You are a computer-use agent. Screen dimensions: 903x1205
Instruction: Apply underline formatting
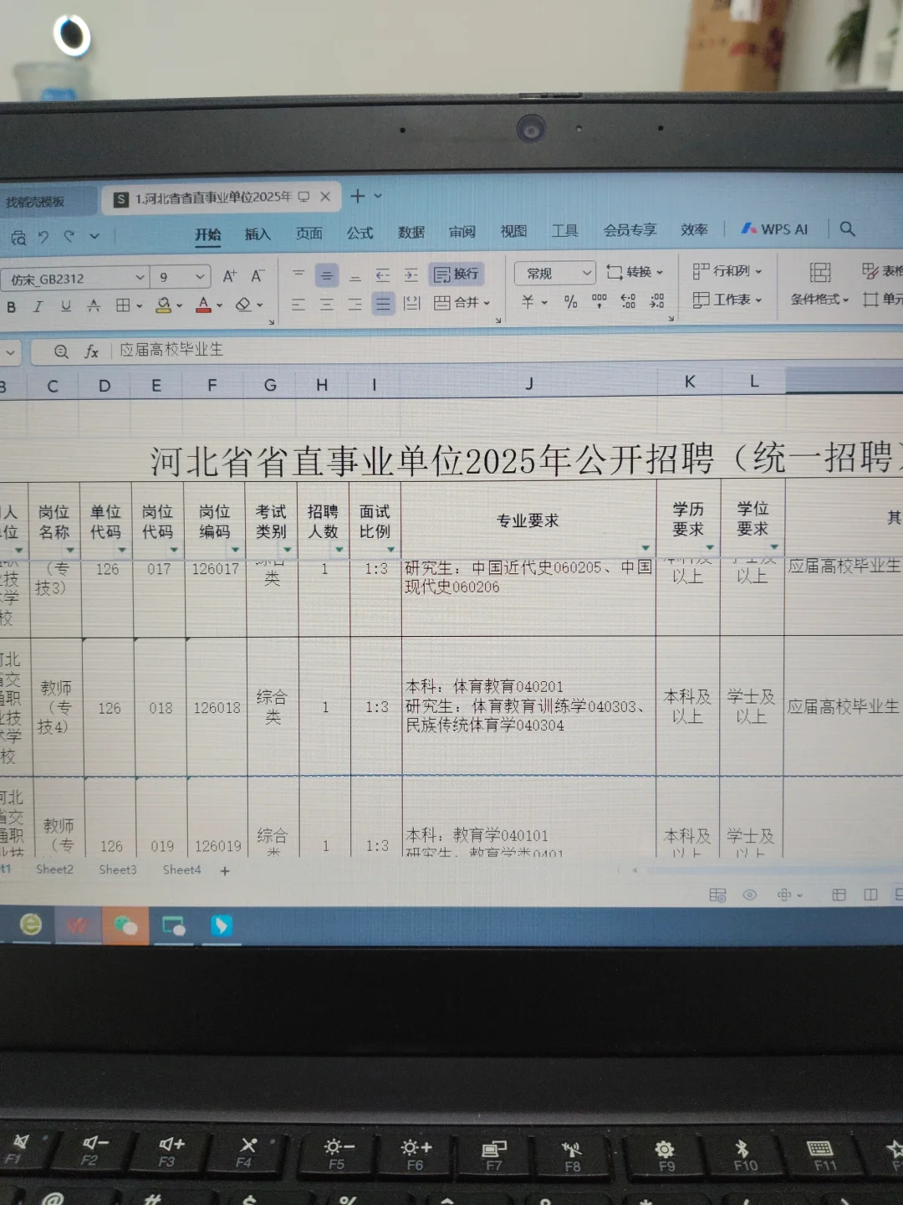(65, 305)
